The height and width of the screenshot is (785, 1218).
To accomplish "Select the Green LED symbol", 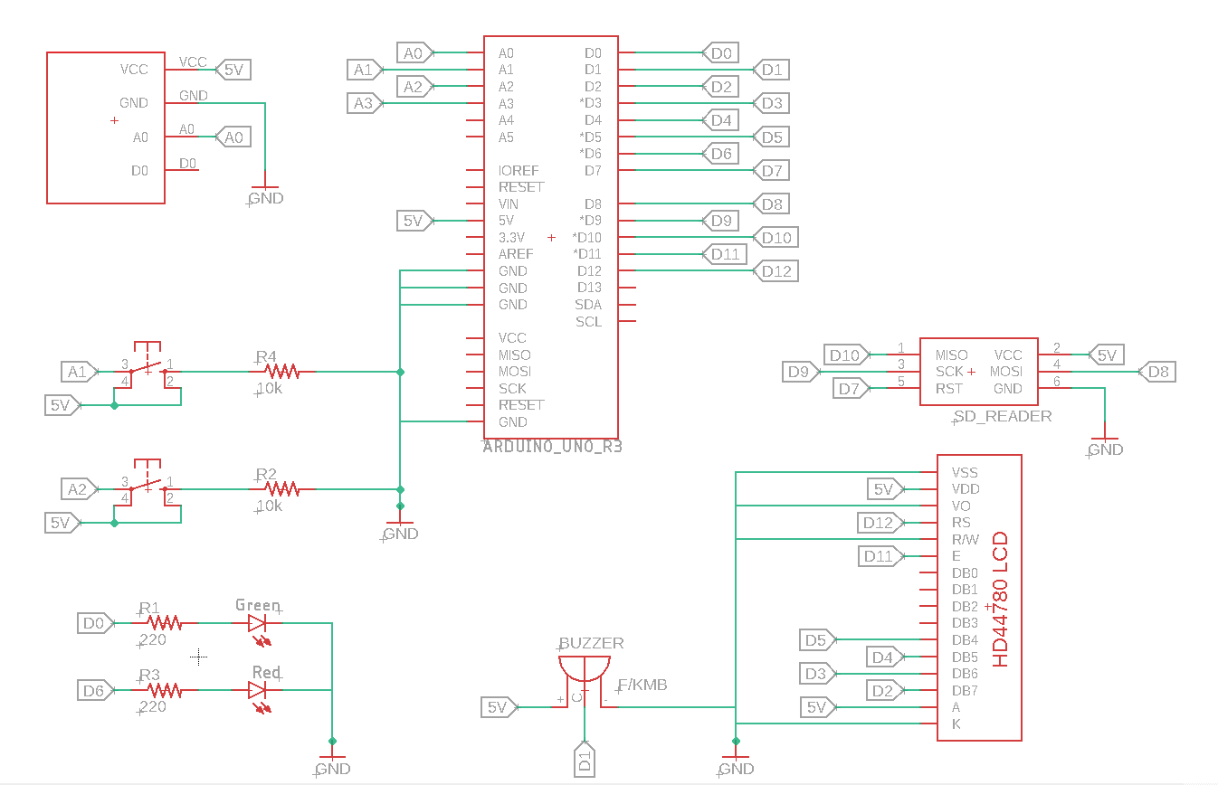I will coord(259,623).
